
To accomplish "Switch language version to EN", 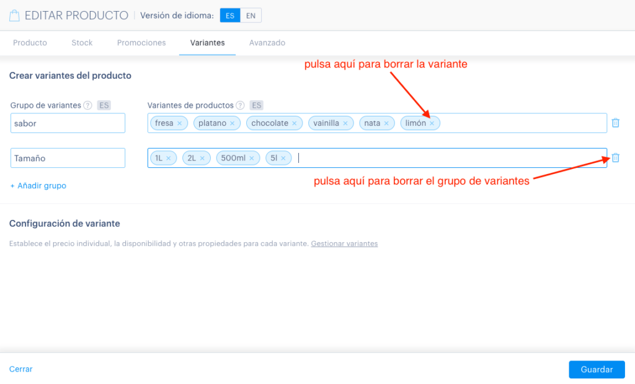I will 251,15.
